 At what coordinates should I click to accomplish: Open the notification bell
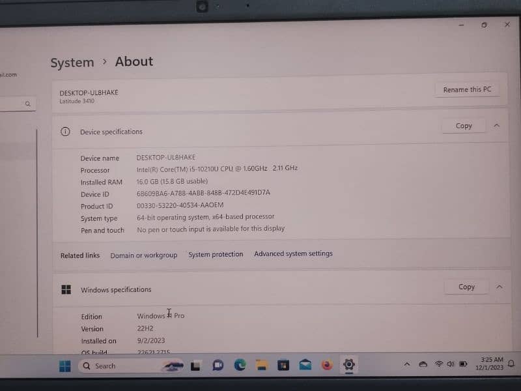click(x=511, y=364)
